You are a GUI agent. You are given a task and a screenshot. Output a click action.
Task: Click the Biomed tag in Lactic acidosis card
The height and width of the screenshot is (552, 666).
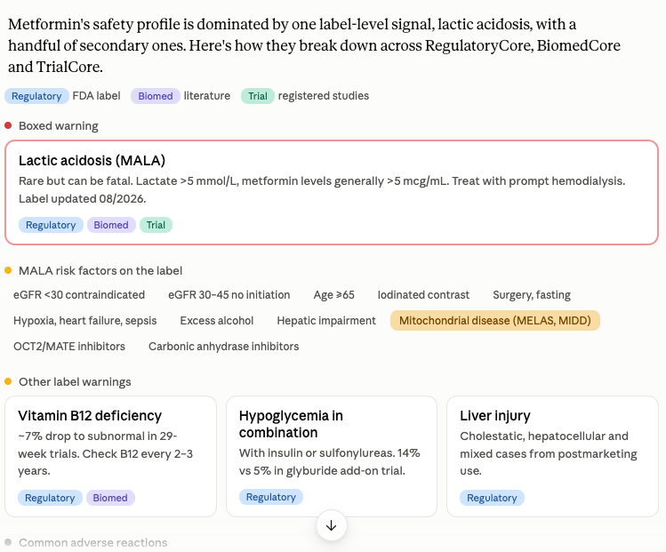click(111, 225)
